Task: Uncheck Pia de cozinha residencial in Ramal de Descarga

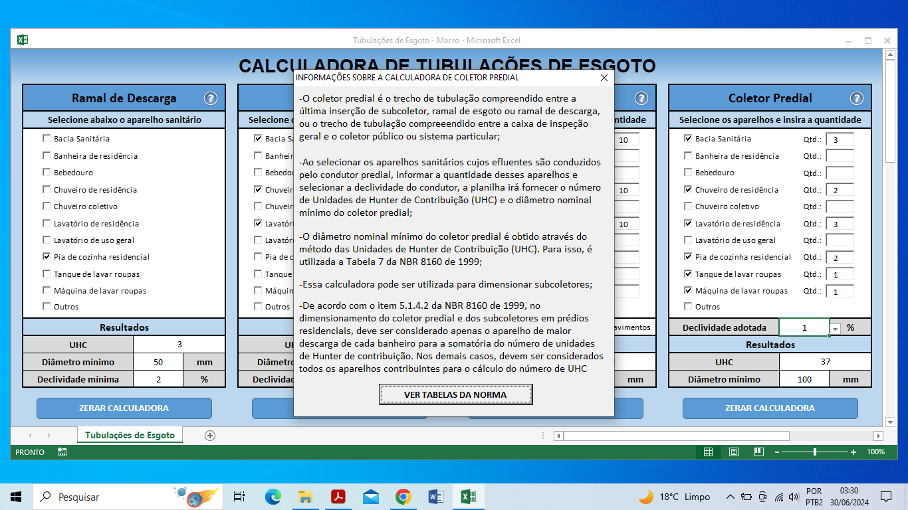Action: coord(47,257)
